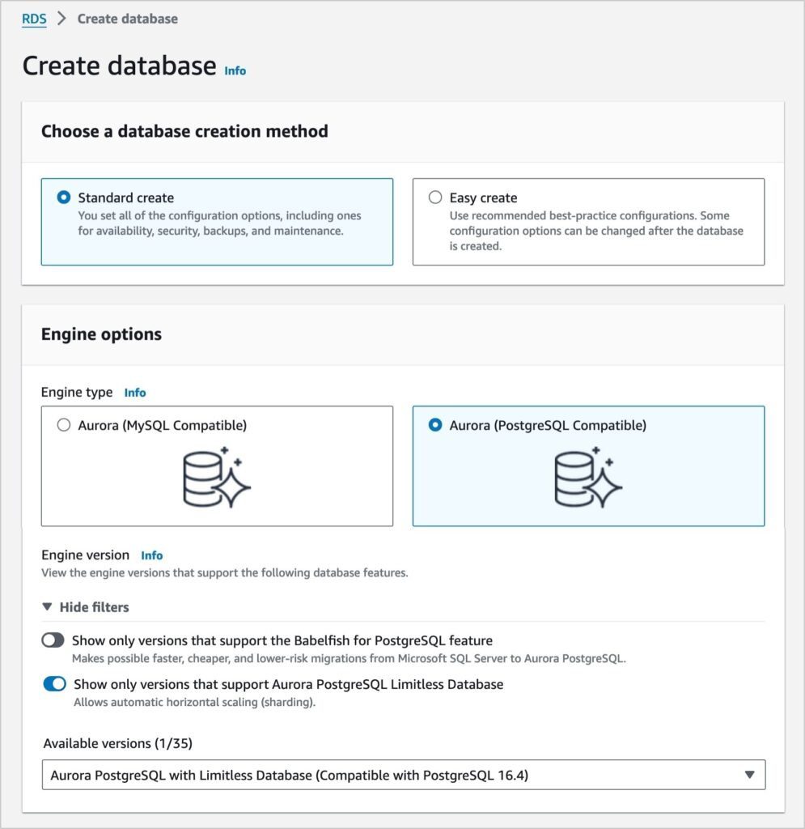This screenshot has width=805, height=829.
Task: Select the Engine options section heading
Action: 101,334
